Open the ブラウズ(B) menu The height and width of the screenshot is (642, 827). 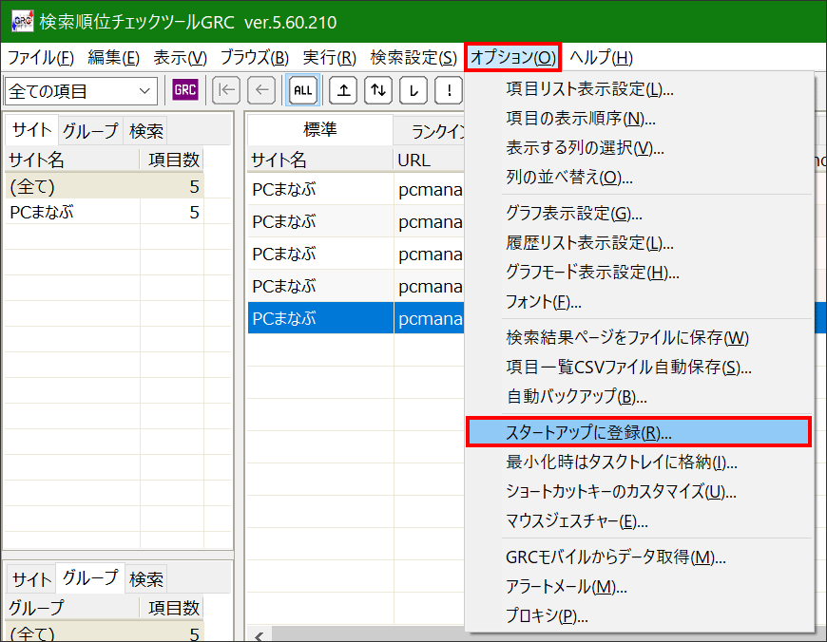254,57
